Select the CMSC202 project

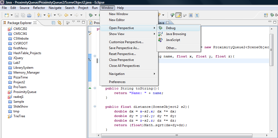[20, 29]
